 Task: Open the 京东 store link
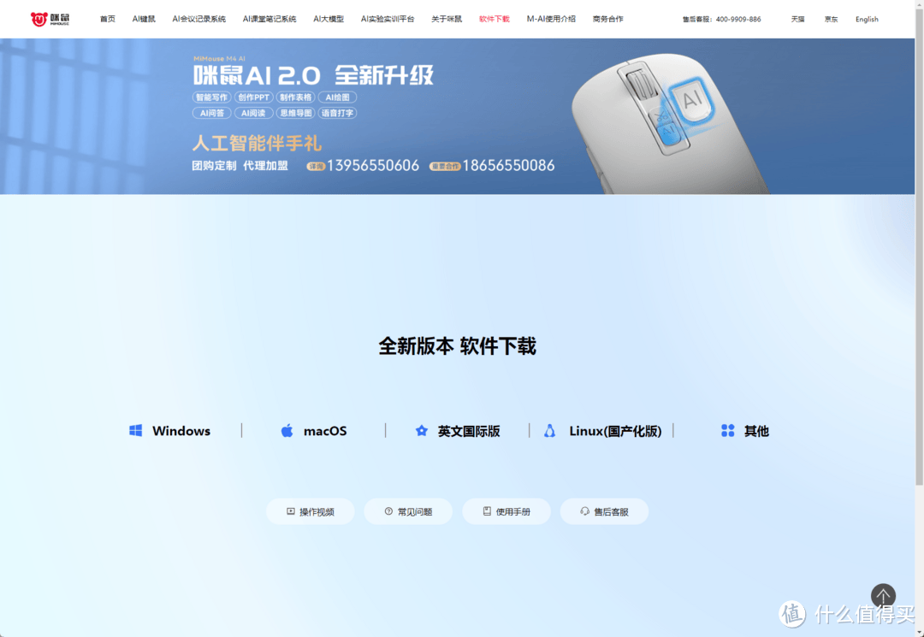pyautogui.click(x=831, y=19)
